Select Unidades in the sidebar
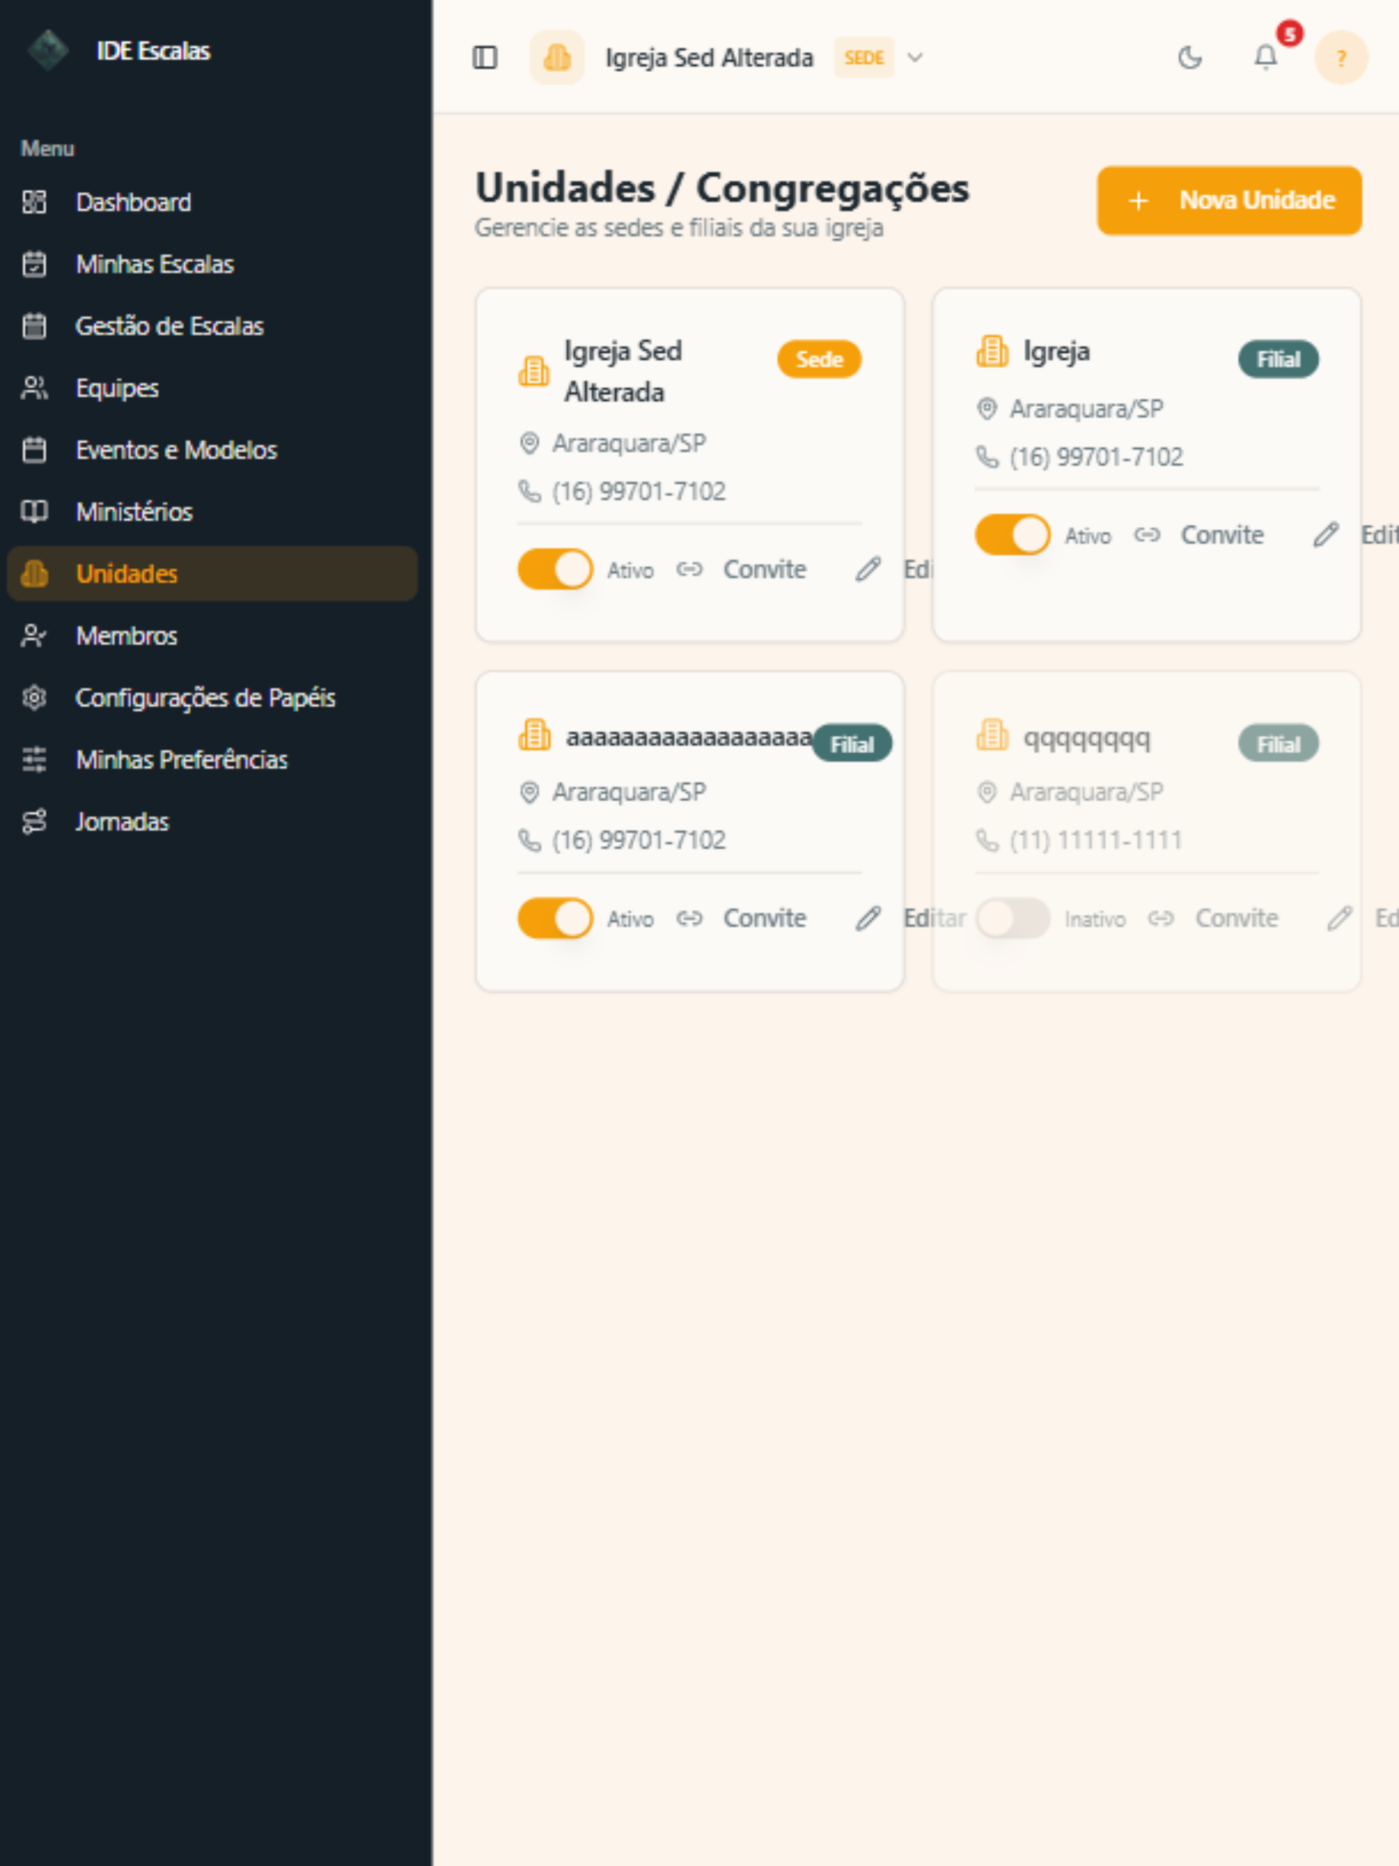 [x=211, y=574]
